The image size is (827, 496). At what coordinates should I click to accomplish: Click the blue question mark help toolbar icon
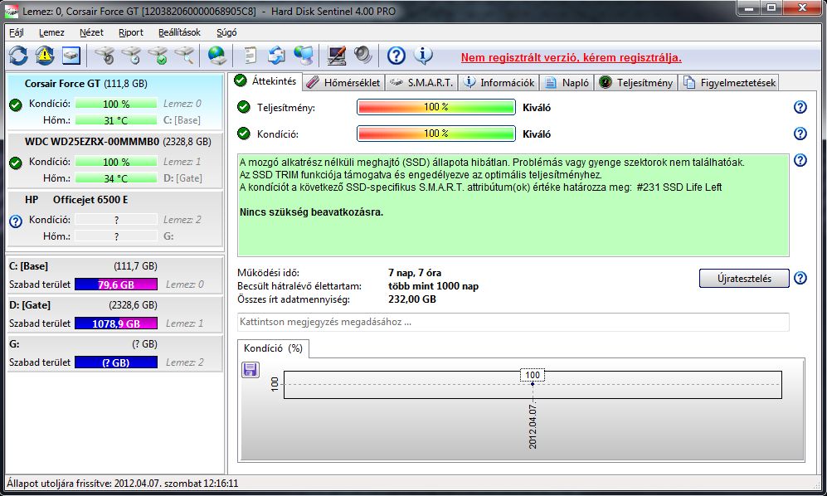[x=396, y=55]
